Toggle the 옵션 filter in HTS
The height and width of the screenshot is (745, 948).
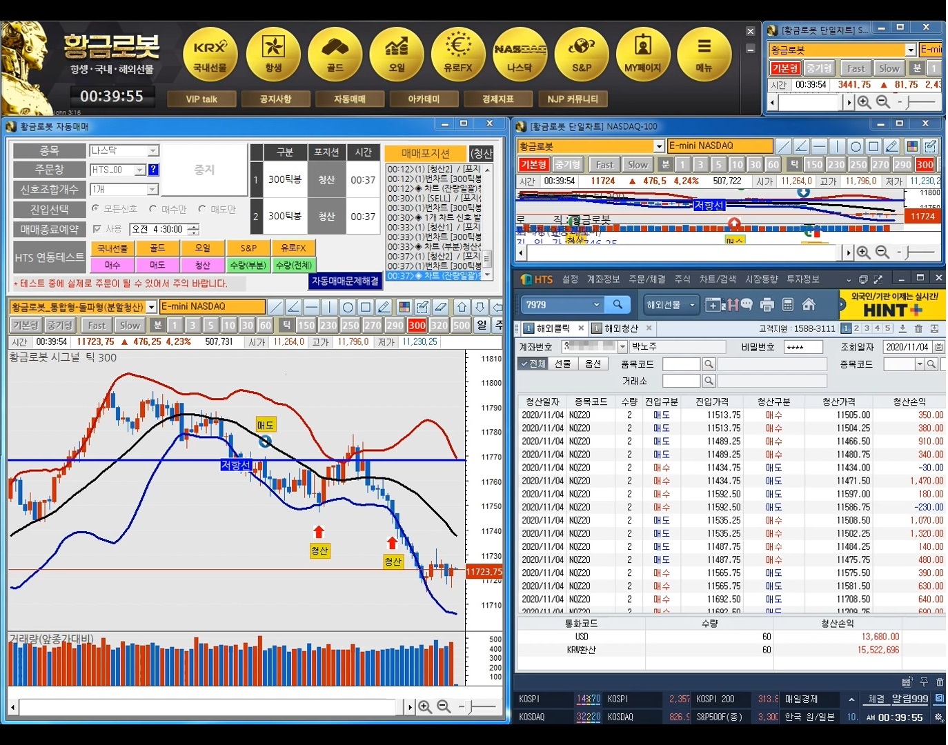593,364
